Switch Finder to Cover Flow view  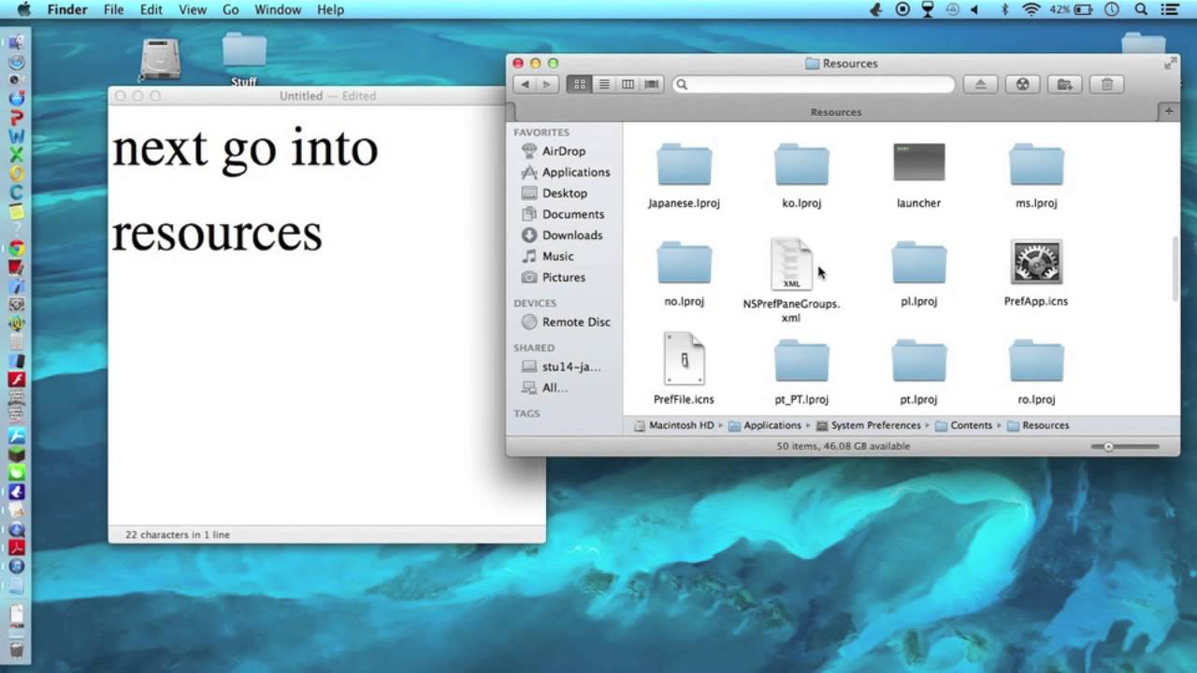pyautogui.click(x=652, y=84)
